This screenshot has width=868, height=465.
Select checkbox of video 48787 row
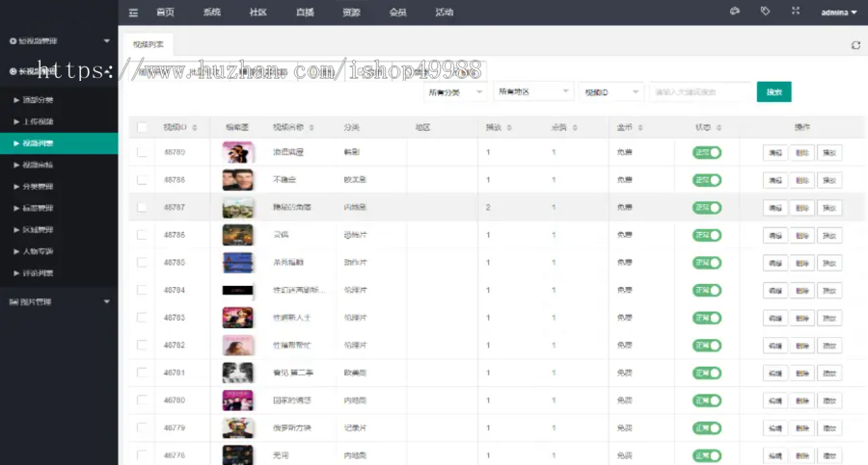(143, 207)
